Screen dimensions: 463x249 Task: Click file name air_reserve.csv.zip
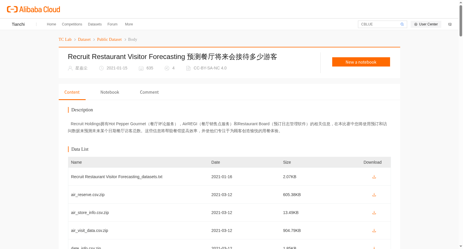pyautogui.click(x=88, y=195)
